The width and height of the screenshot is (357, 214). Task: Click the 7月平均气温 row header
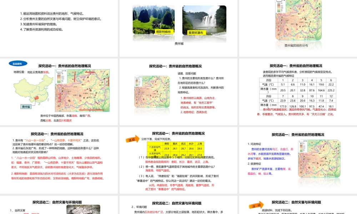pos(155,148)
